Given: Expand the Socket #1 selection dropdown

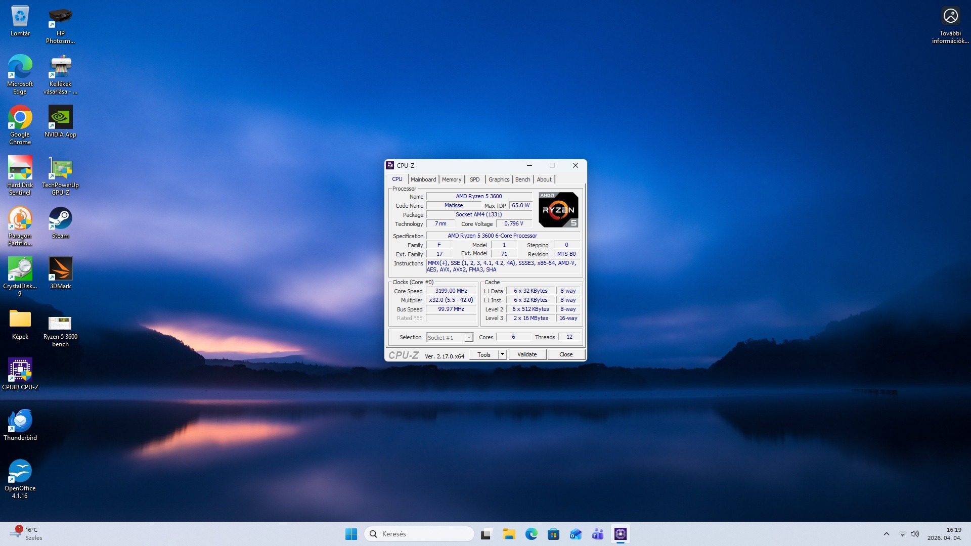Looking at the screenshot, I should coord(469,338).
